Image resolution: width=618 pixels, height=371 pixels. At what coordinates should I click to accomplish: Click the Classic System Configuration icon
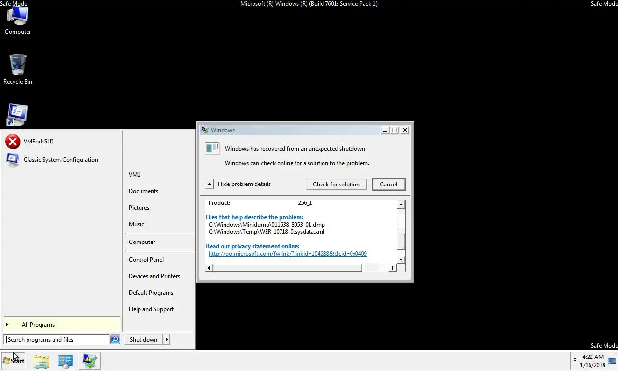tap(13, 160)
